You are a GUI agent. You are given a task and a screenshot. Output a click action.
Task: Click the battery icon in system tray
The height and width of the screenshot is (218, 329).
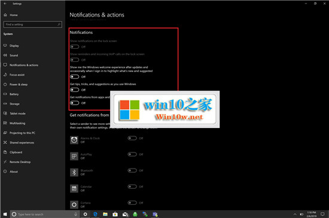(301, 214)
